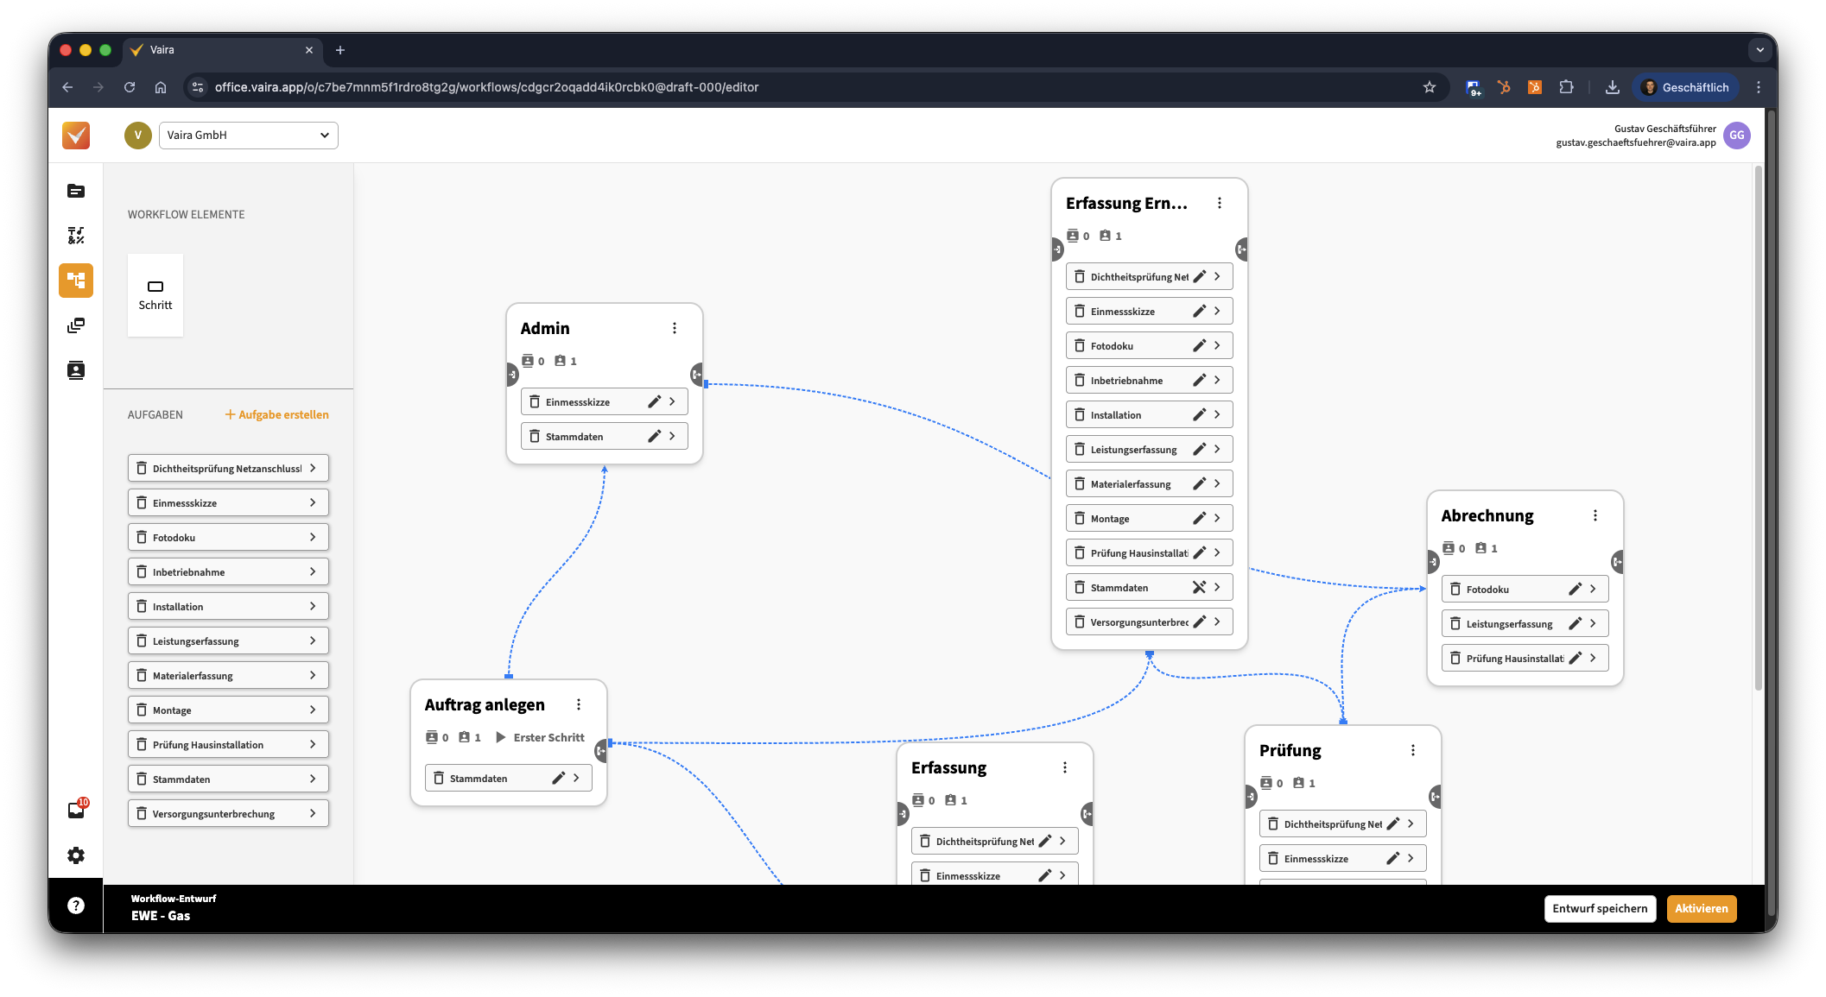
Task: Click the help question mark icon
Action: 76,906
